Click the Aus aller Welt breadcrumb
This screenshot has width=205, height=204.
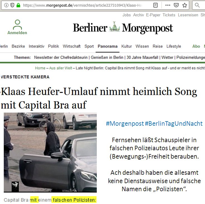(x=61, y=68)
